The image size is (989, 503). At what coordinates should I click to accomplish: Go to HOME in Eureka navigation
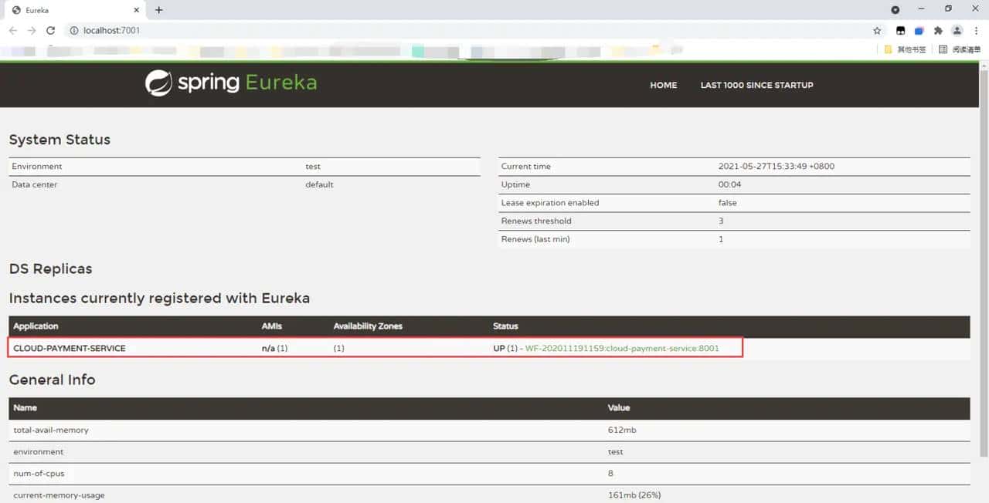click(663, 85)
